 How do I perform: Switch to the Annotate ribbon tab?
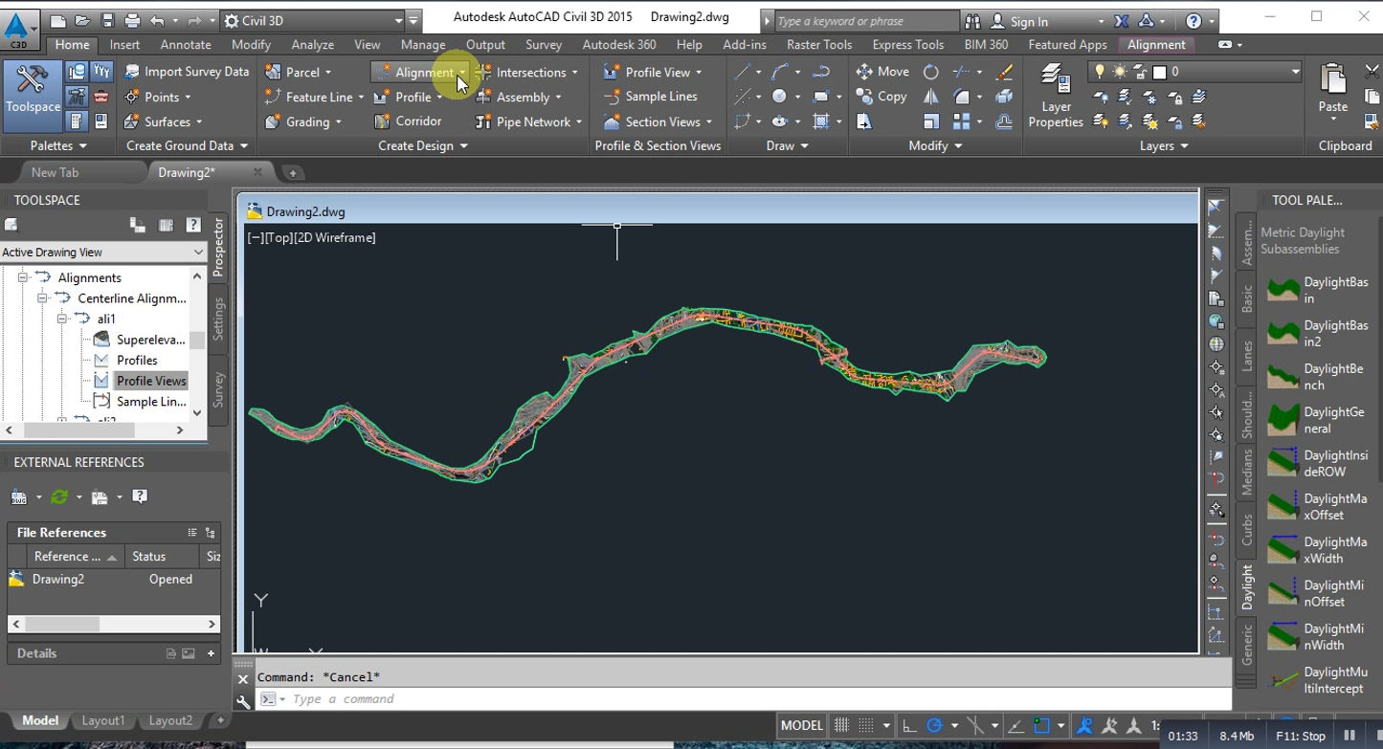coord(186,44)
